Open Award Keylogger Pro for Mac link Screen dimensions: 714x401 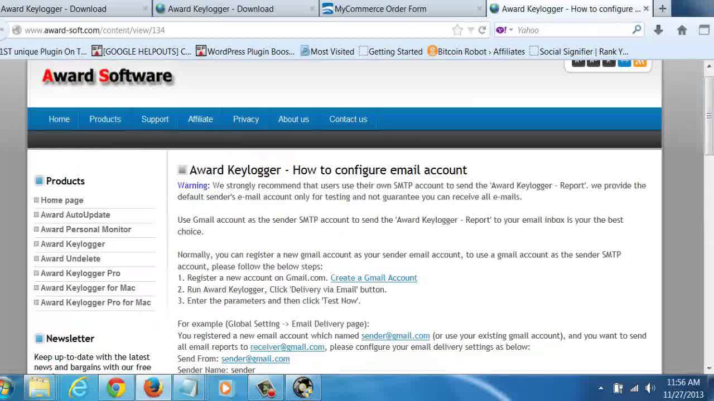pyautogui.click(x=95, y=302)
